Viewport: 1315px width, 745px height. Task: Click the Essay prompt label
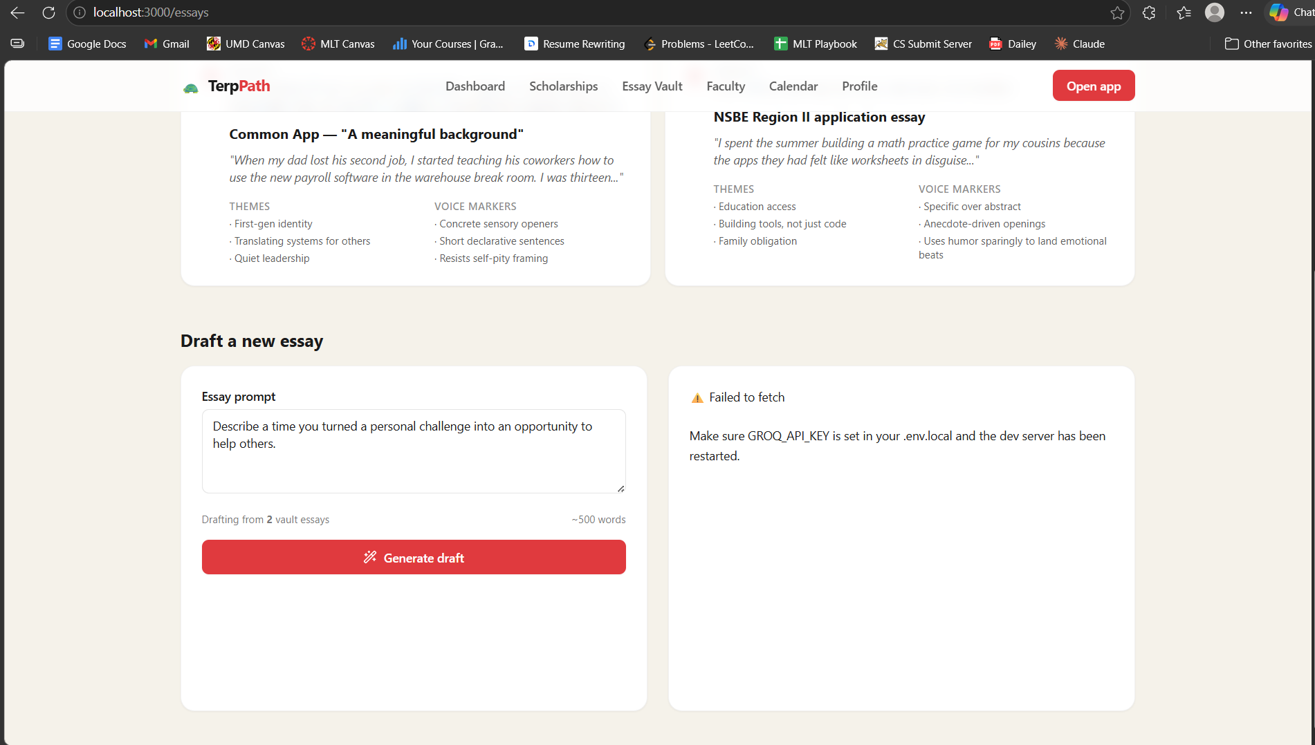[x=238, y=397]
